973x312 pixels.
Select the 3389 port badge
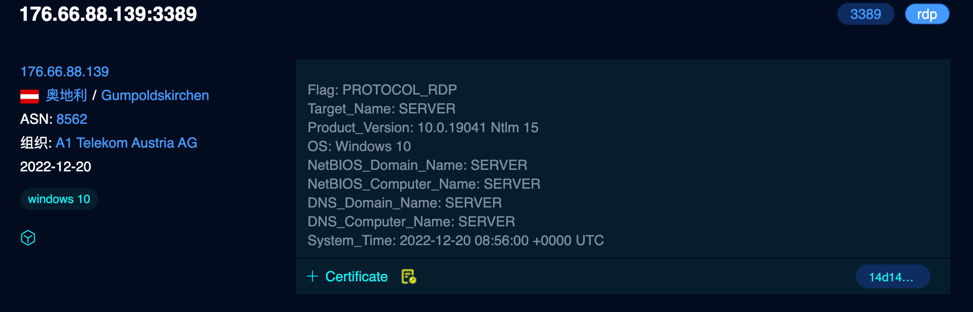pos(866,14)
